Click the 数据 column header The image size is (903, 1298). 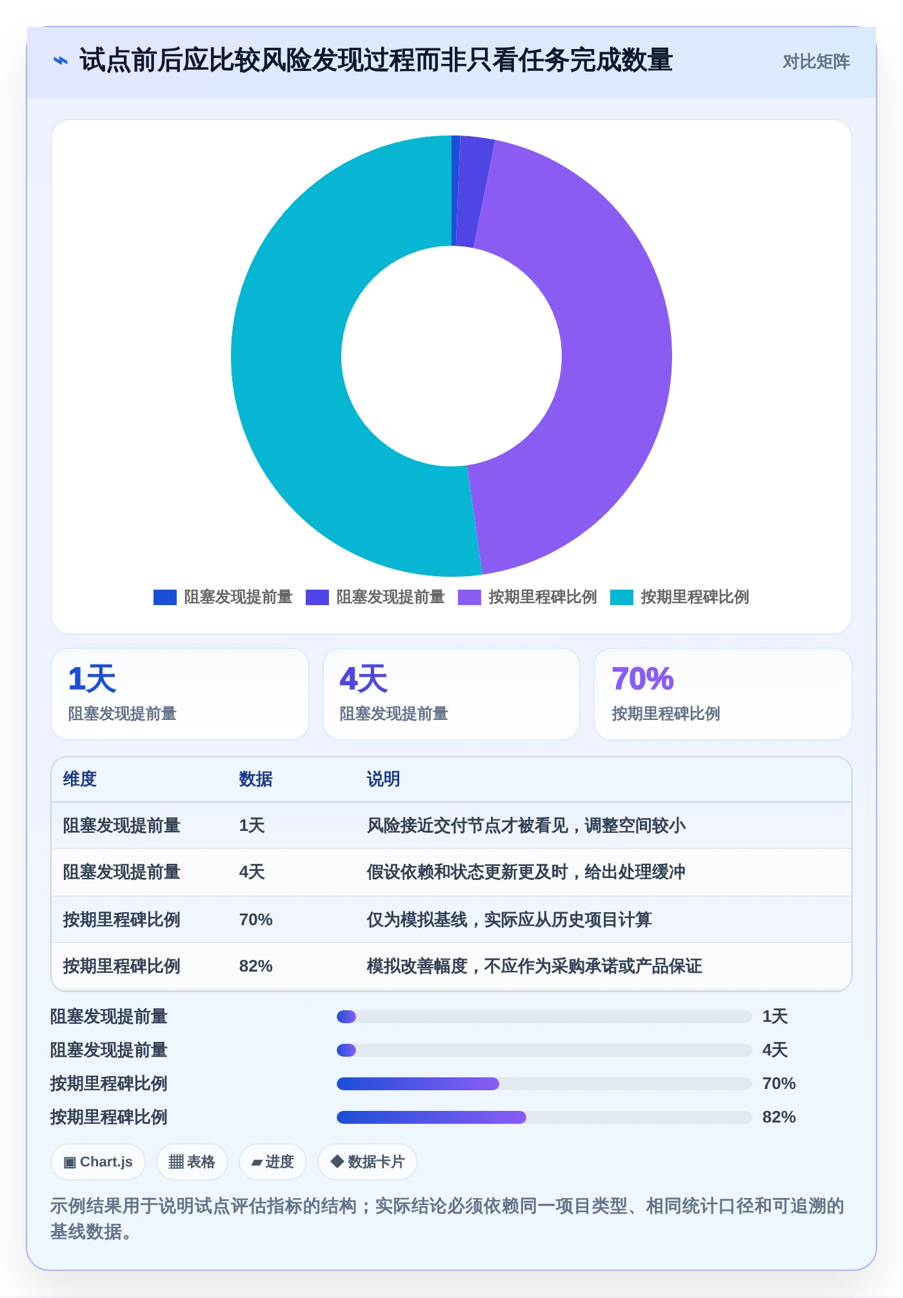pyautogui.click(x=256, y=779)
